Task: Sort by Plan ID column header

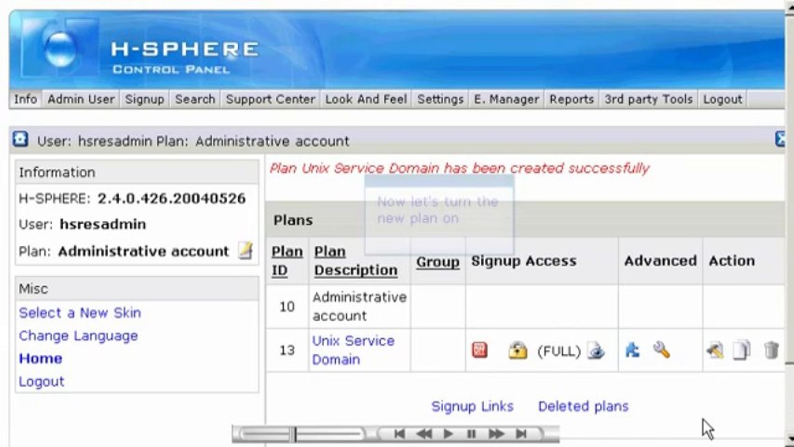Action: tap(287, 261)
